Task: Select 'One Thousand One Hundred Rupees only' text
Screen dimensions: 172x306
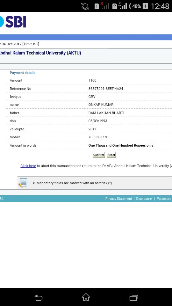Action: coord(121,145)
